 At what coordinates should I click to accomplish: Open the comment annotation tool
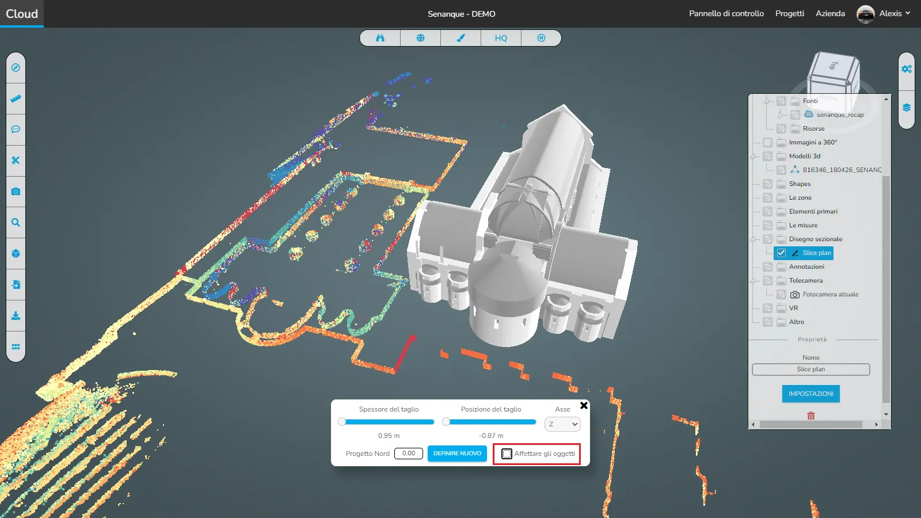[x=16, y=129]
